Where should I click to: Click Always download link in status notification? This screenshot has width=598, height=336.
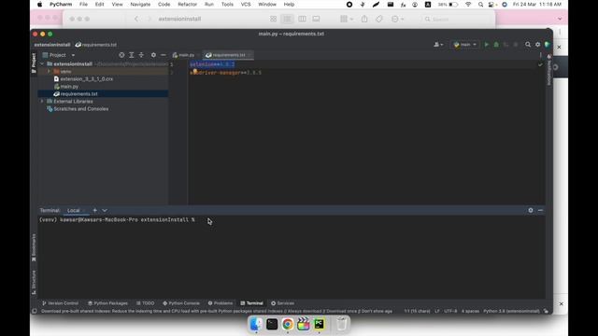[305, 311]
